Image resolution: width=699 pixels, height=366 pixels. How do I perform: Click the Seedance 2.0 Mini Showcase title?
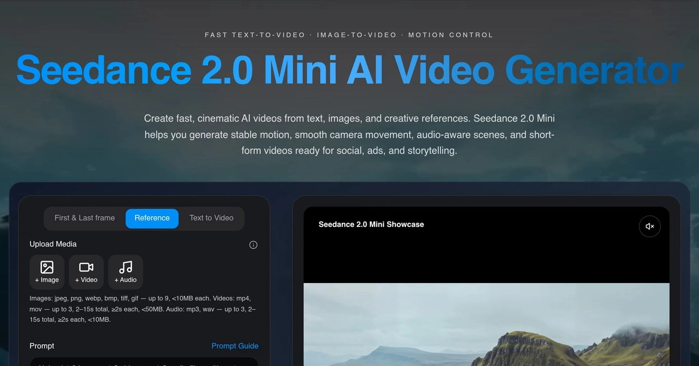pos(371,224)
